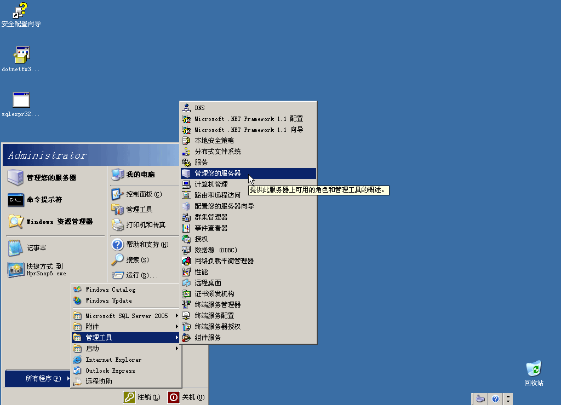The height and width of the screenshot is (405, 561).
Task: Open 组件服务 icon
Action: (x=186, y=338)
